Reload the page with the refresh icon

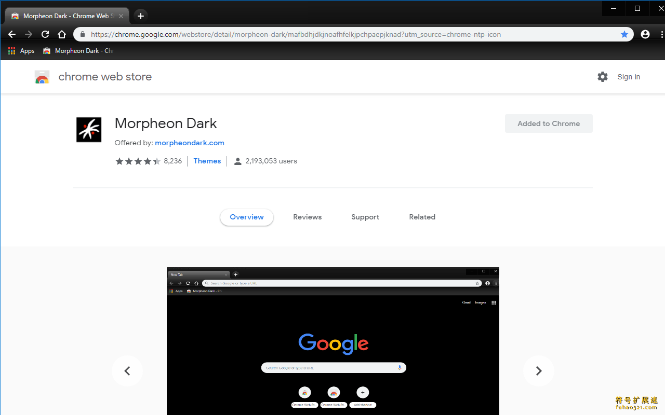click(45, 34)
